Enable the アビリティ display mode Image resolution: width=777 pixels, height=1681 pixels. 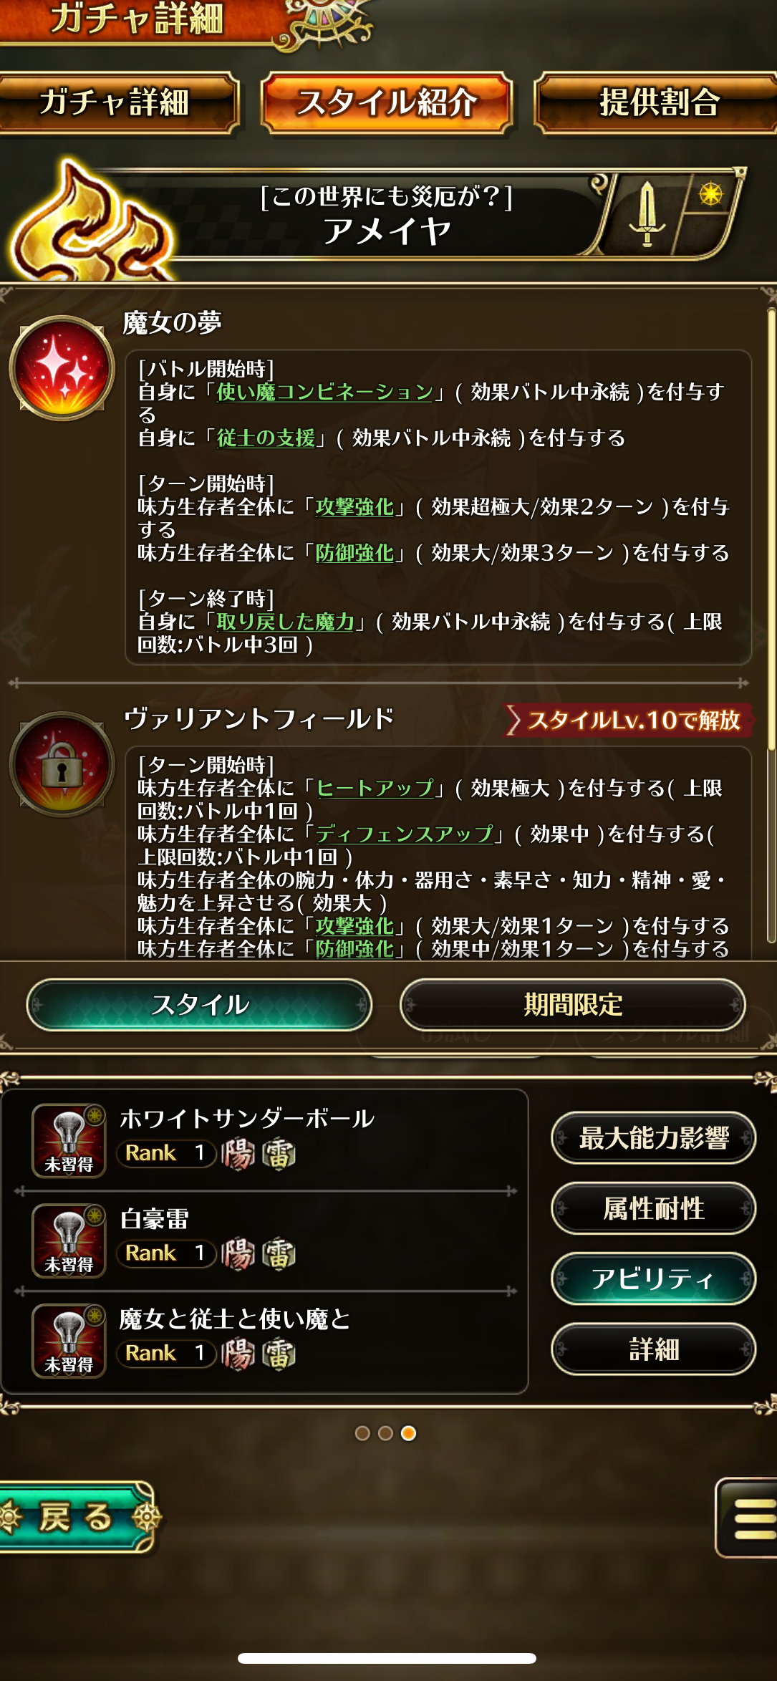click(x=653, y=1278)
